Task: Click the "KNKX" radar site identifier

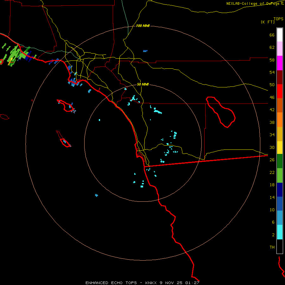Action: pyautogui.click(x=151, y=283)
